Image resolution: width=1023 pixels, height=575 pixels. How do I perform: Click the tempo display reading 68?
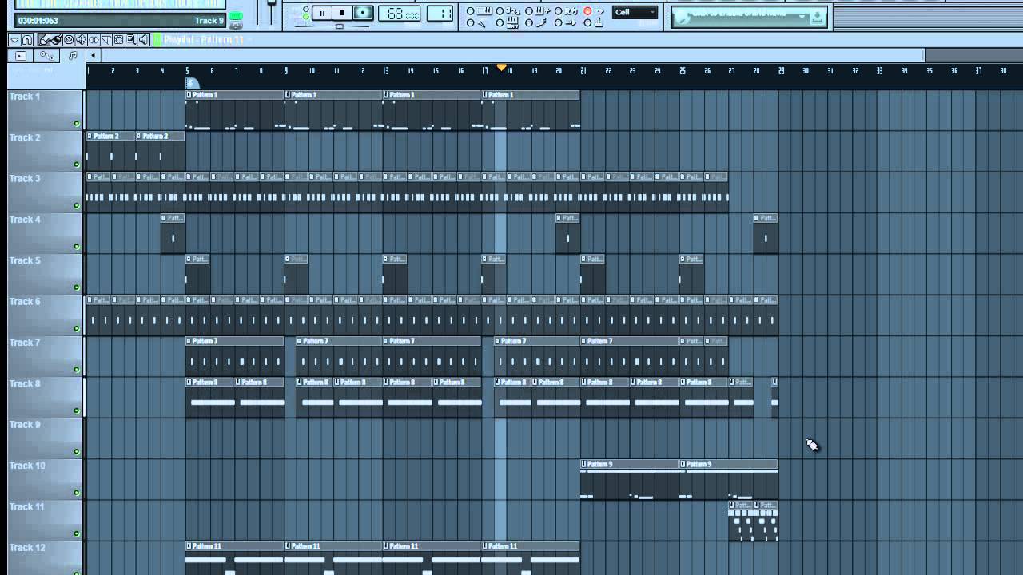click(399, 14)
